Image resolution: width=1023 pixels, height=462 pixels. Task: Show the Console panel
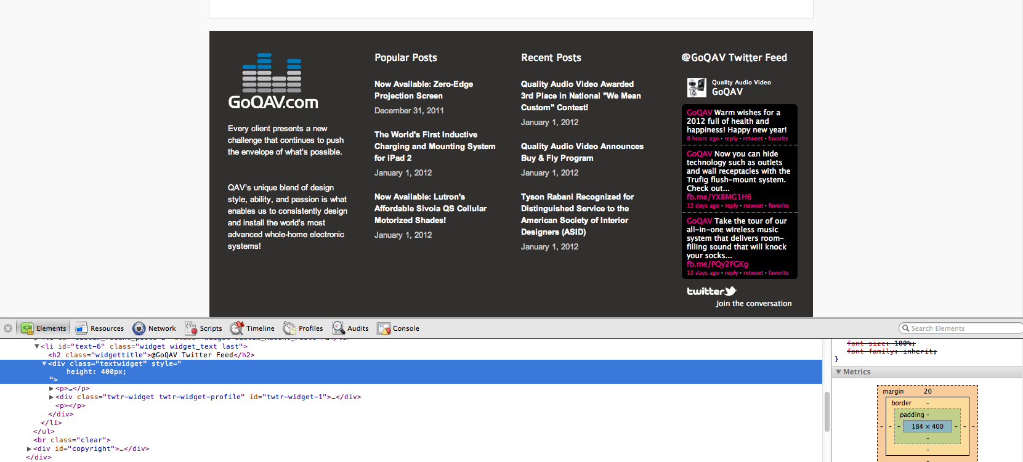click(x=398, y=328)
